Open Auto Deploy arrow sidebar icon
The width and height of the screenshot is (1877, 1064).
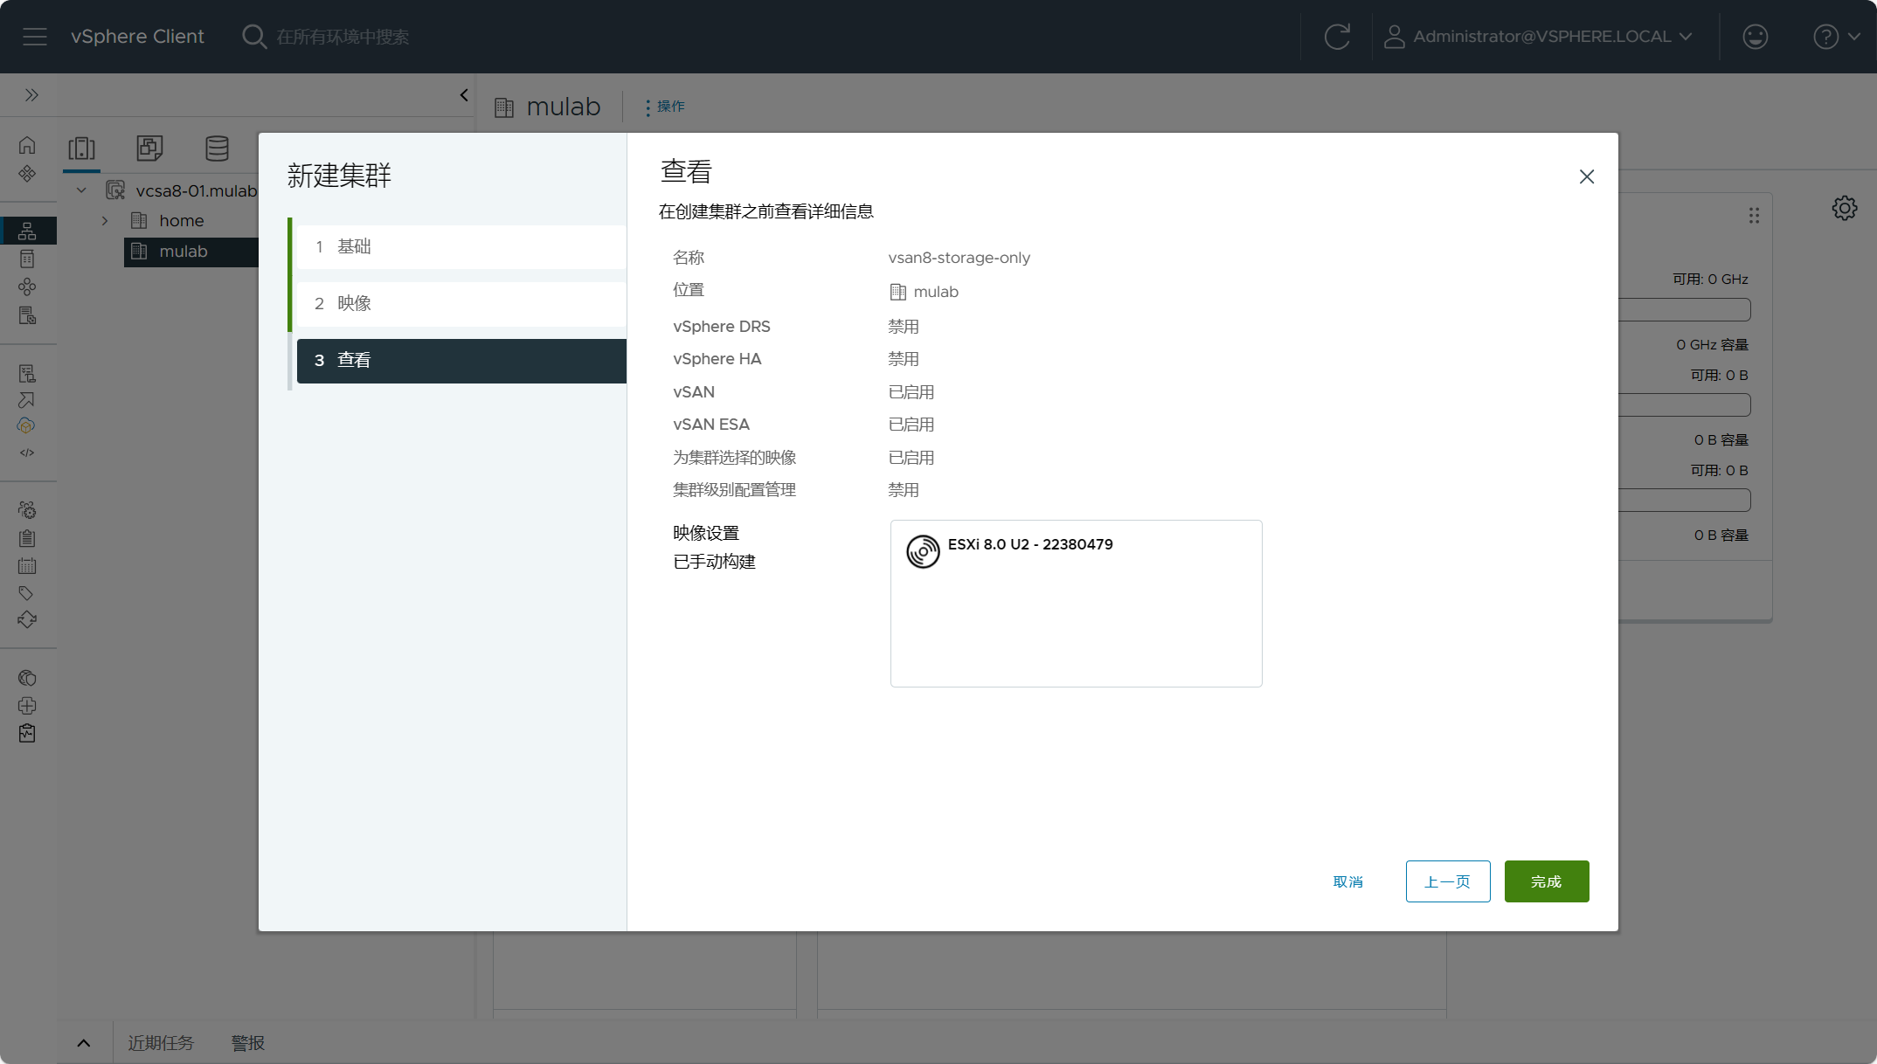coord(27,400)
